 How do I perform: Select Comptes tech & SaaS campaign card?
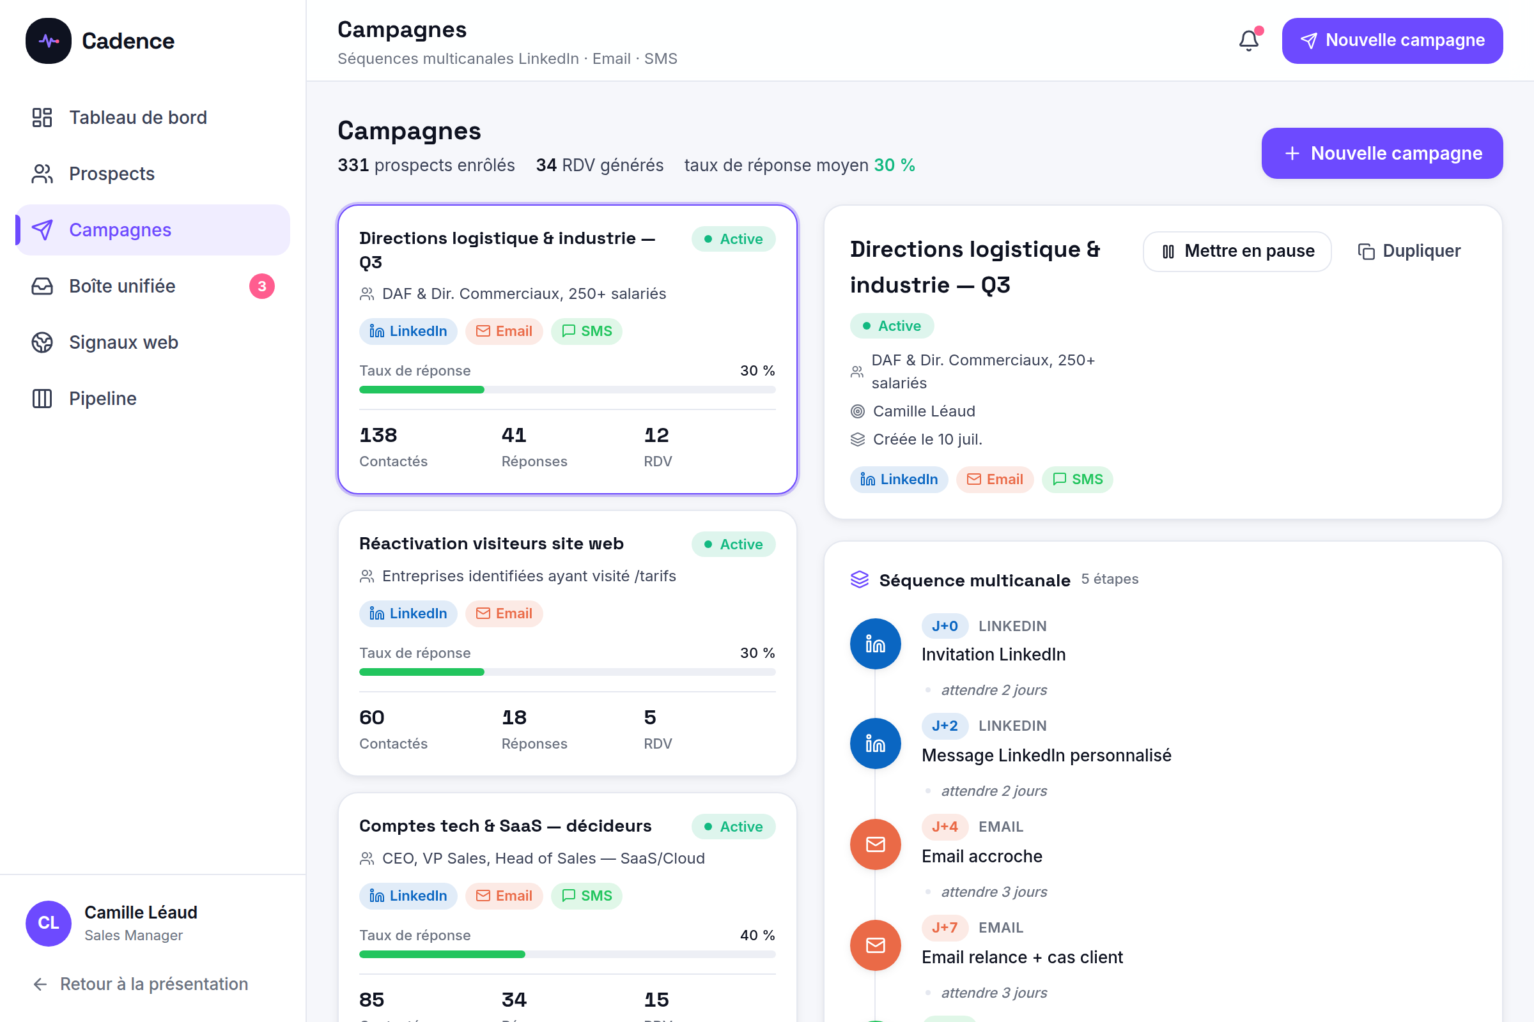click(567, 907)
